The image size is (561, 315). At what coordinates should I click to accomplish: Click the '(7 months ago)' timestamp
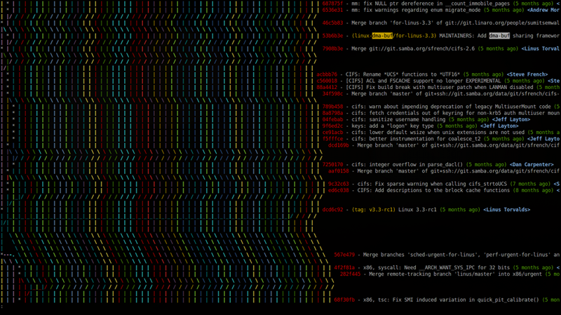tap(530, 184)
